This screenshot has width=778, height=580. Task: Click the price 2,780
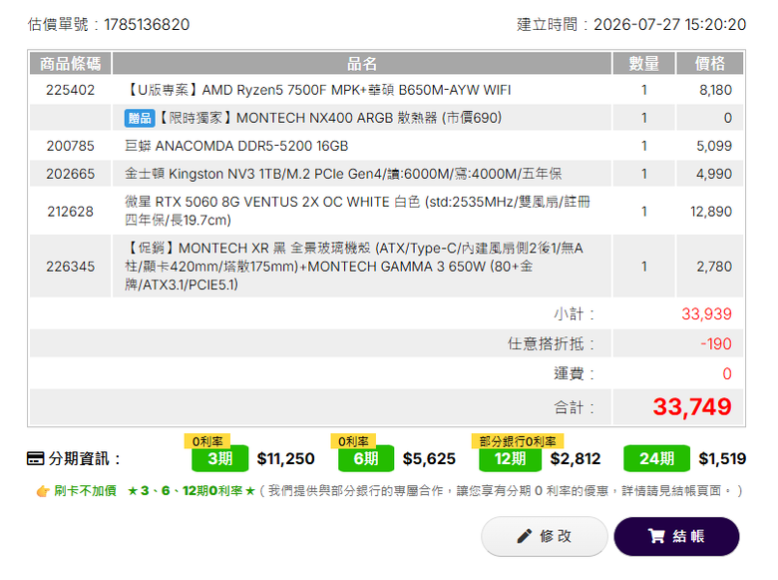tap(714, 267)
